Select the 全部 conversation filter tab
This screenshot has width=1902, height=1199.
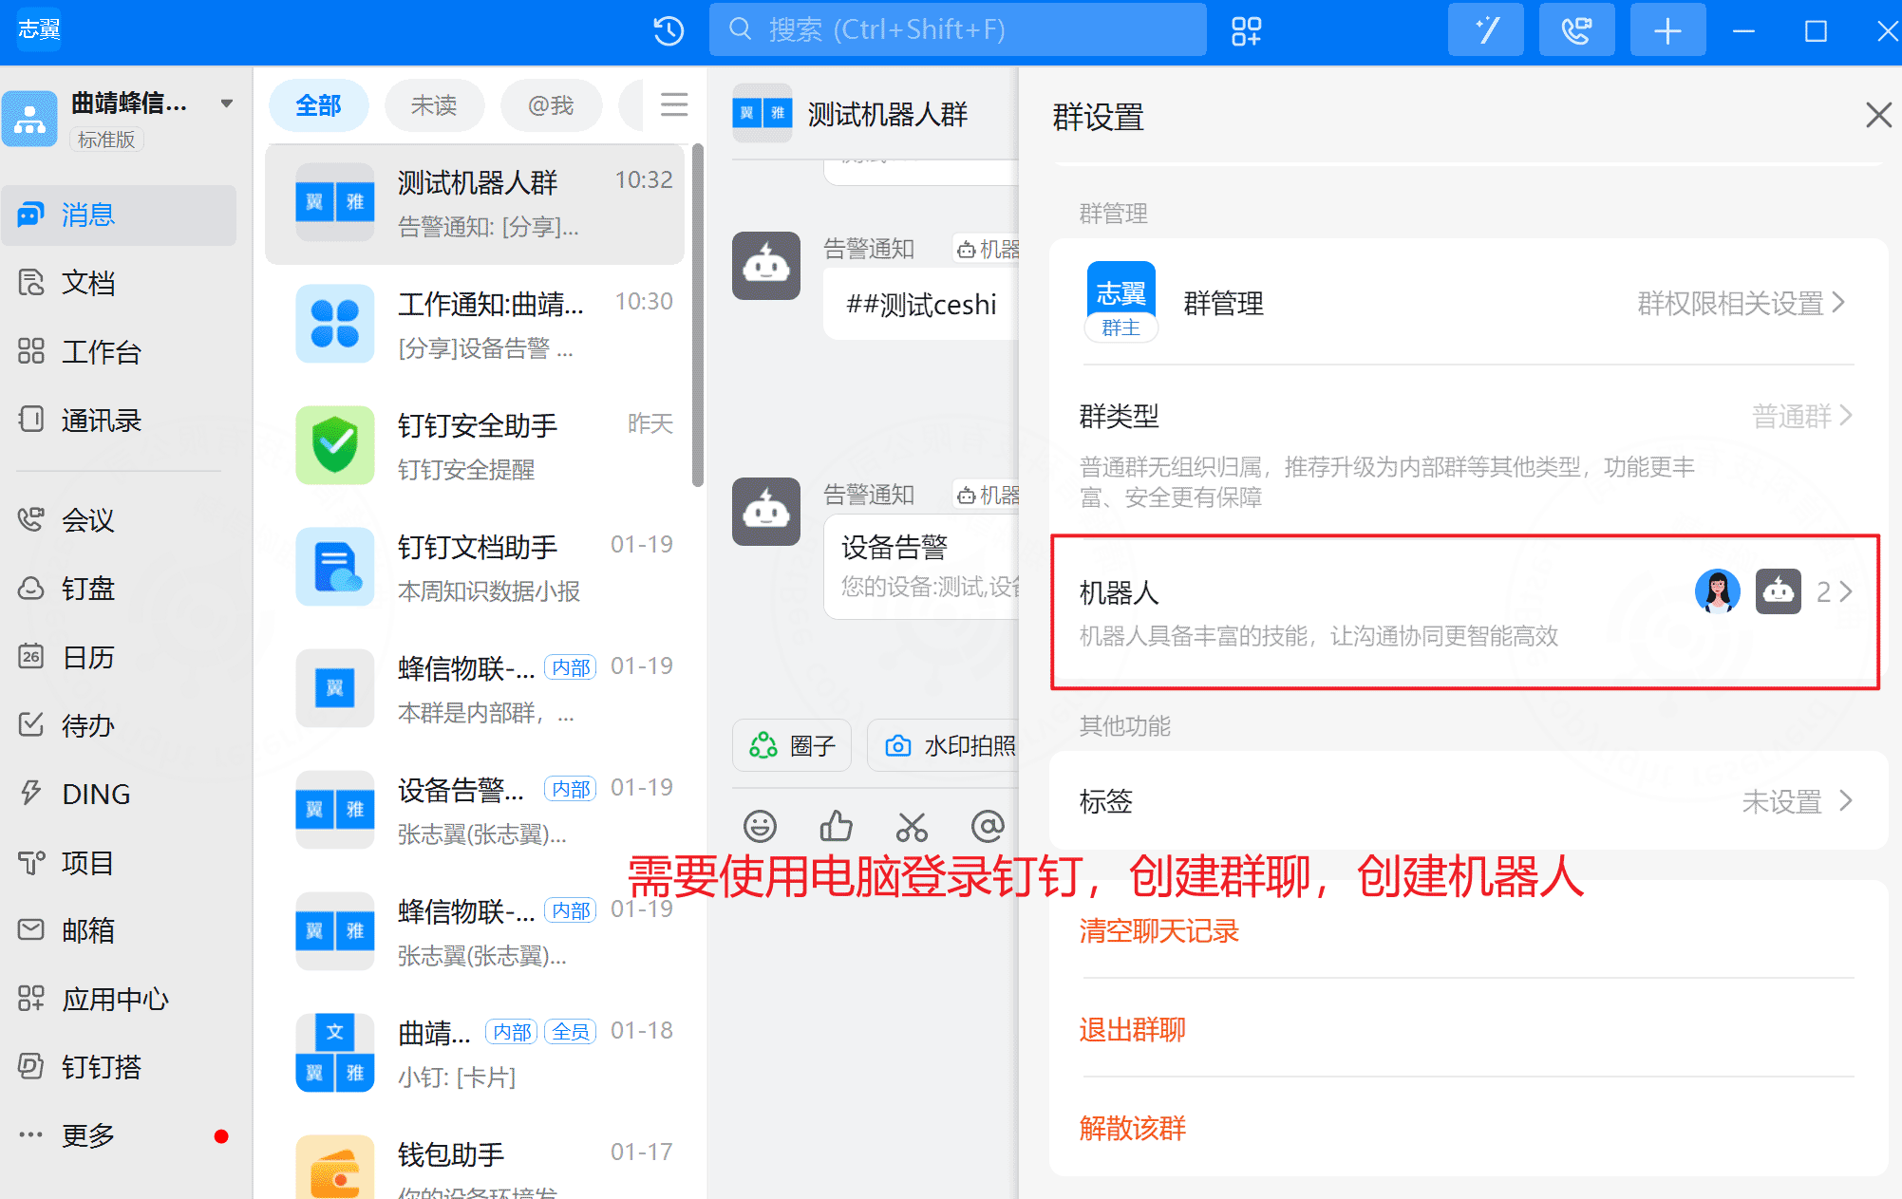click(318, 105)
